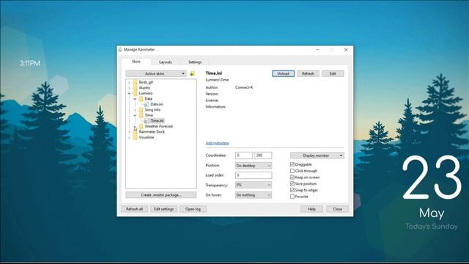This screenshot has width=469, height=264.
Task: Click the illustro folder icon
Action: tap(135, 88)
